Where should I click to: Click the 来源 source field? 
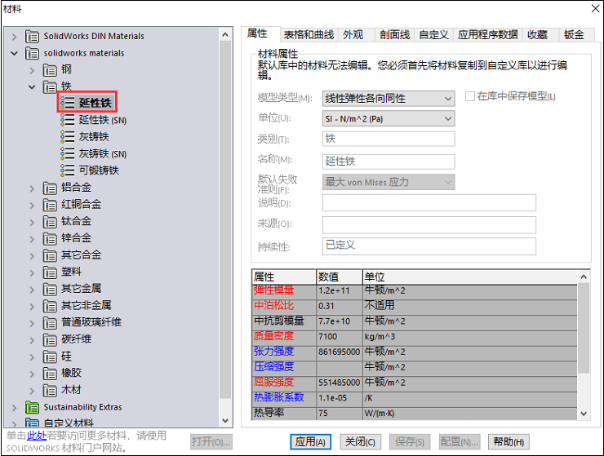(429, 225)
